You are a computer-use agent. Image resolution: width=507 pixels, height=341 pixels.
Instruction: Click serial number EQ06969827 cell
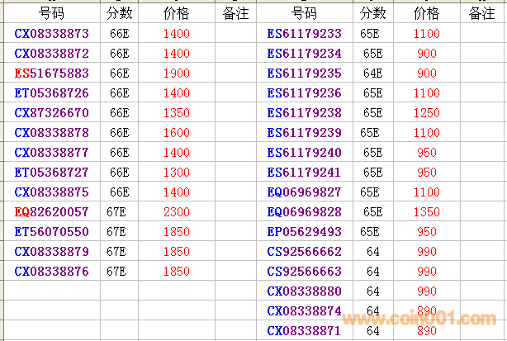coord(304,192)
